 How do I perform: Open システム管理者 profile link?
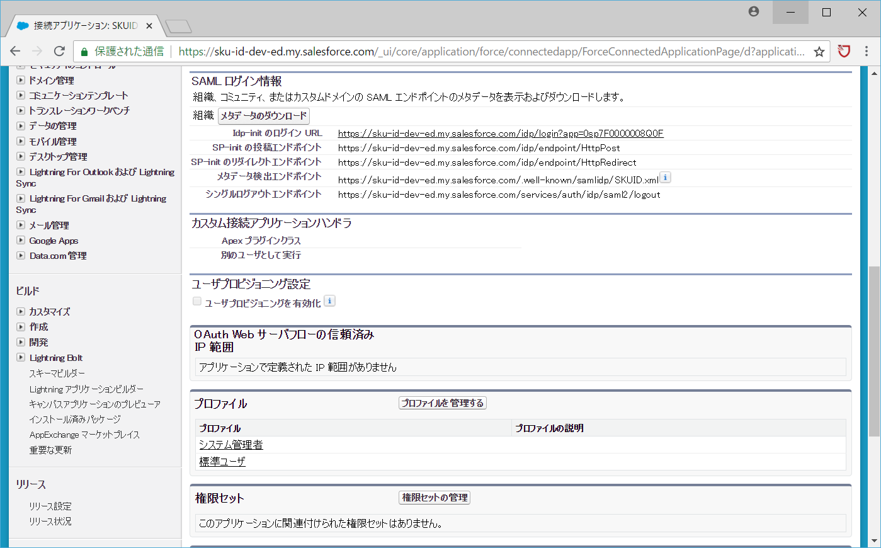231,445
